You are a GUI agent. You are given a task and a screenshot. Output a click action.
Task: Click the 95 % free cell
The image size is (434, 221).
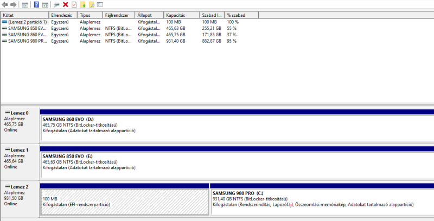[232, 41]
